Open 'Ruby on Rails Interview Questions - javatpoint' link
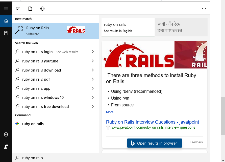The height and width of the screenshot is (162, 225). pos(152,122)
